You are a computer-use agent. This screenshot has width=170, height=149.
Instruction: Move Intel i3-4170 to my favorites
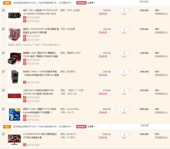[161, 113]
